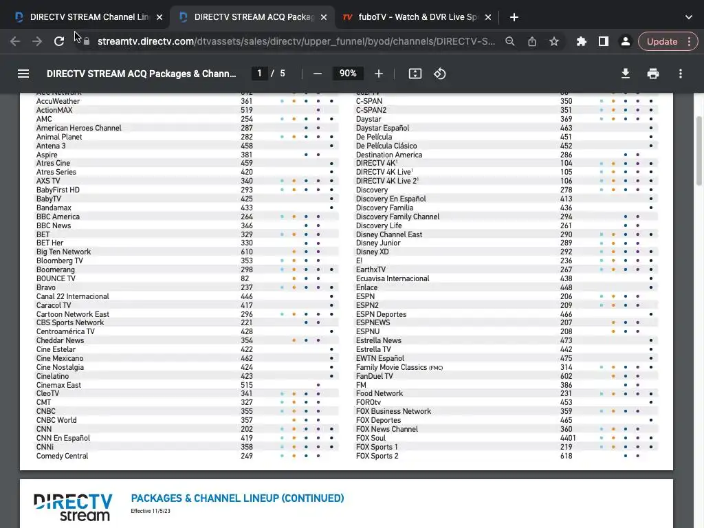Share this page from address bar
Viewport: 704px width, 528px height.
click(x=532, y=41)
